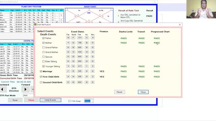Click Marriage Promise YES value
This screenshot has height=121, width=216.
[x=102, y=71]
